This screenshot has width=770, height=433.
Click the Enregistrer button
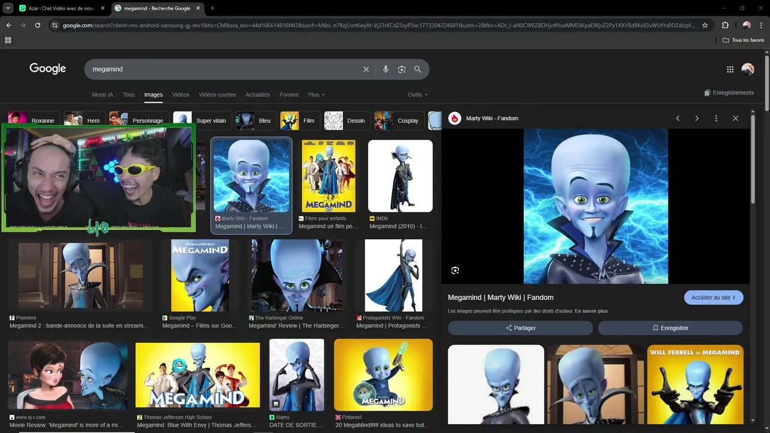coord(670,328)
